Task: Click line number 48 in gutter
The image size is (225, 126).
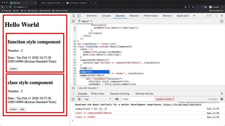Action: (x=74, y=68)
